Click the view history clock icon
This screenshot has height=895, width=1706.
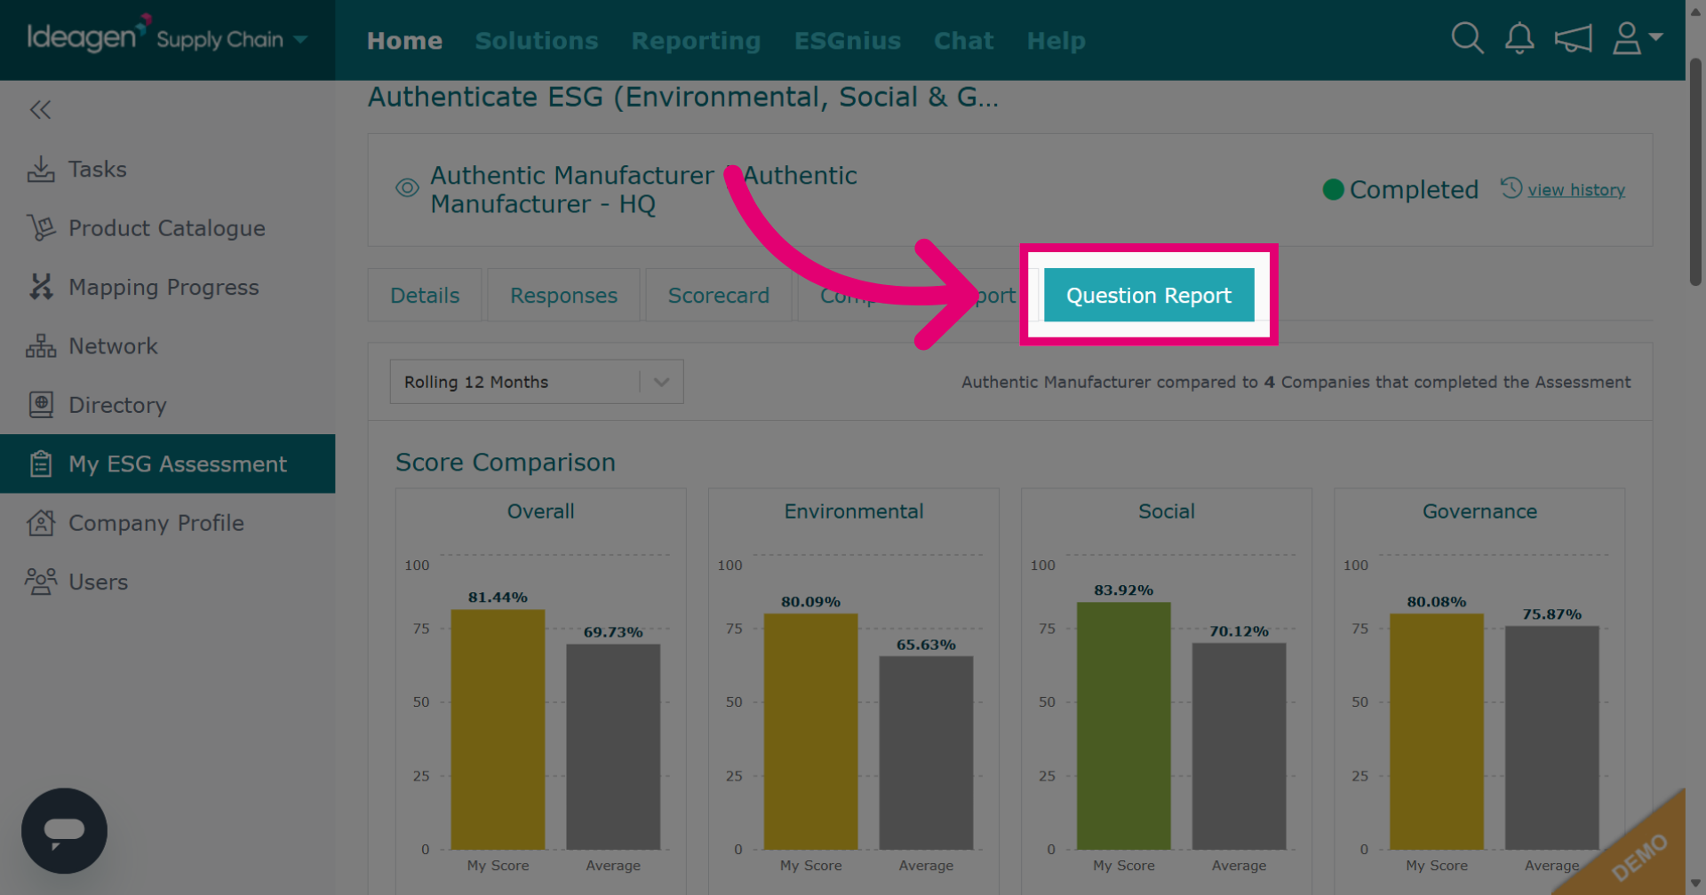[1511, 188]
